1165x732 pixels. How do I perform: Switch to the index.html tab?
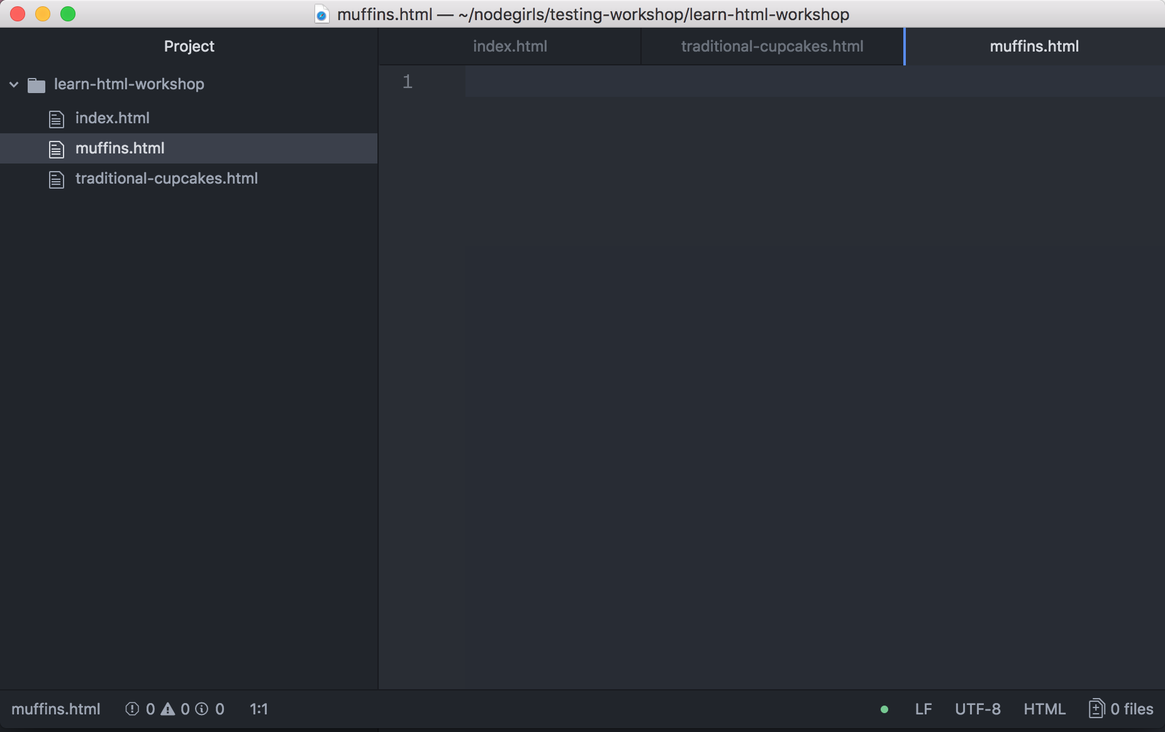(510, 47)
